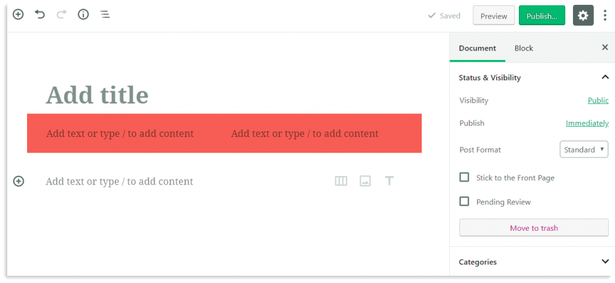Insert an Image block via shortcut icon

365,181
